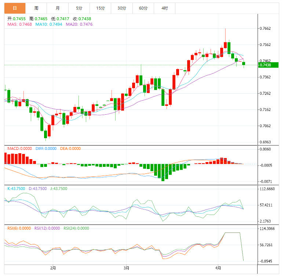
Task: Click the RSI(6):0.0000 label
Action: point(19,228)
